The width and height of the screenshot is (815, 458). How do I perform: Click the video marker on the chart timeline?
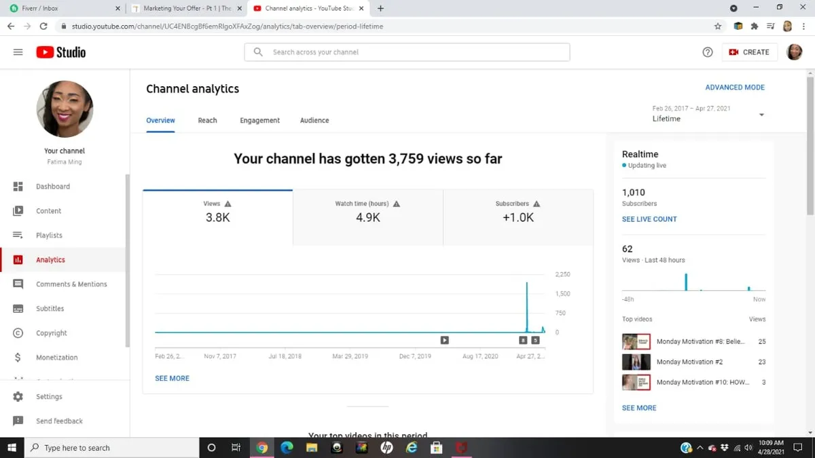pyautogui.click(x=444, y=340)
